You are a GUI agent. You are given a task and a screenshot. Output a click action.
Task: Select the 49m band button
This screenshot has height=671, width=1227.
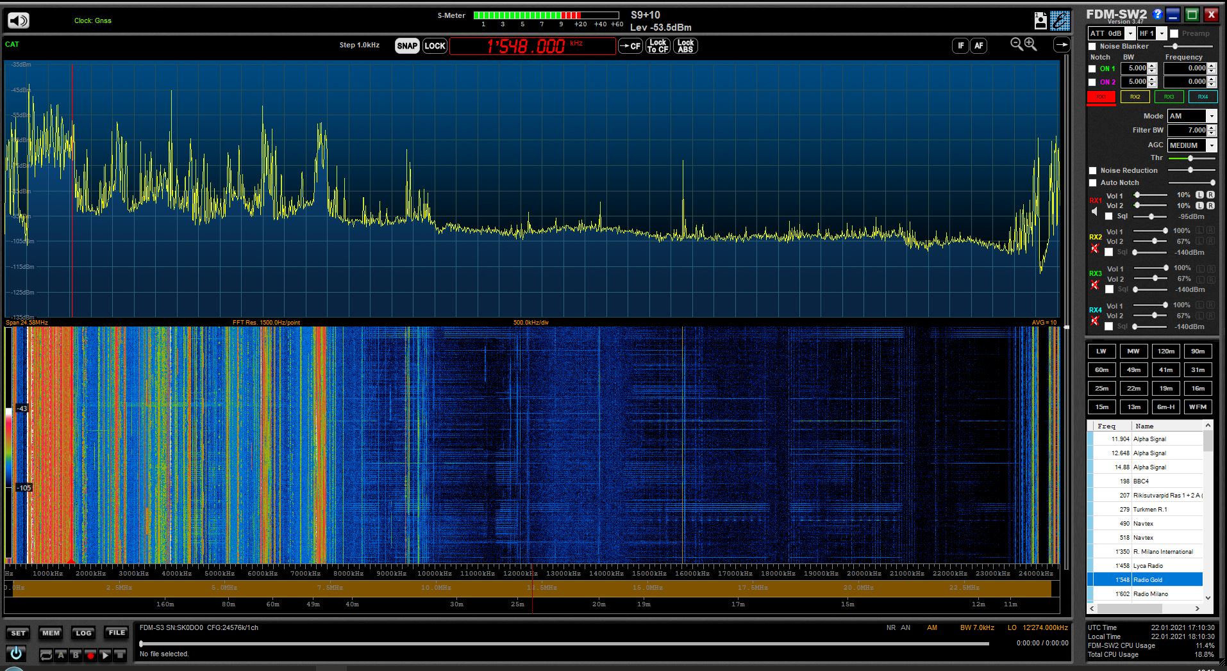1133,370
